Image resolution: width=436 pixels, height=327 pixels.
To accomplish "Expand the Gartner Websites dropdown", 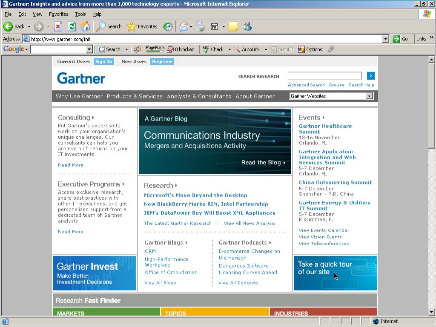I will point(369,96).
